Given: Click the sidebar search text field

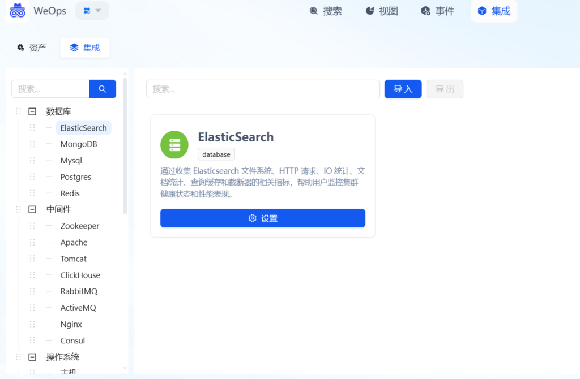Looking at the screenshot, I should coord(50,89).
